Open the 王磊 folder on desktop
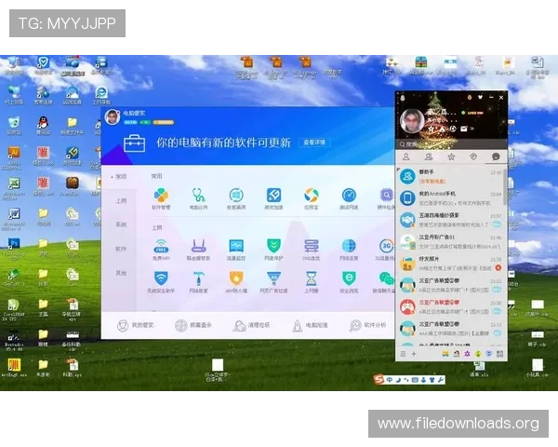558x447 pixels. [43, 307]
